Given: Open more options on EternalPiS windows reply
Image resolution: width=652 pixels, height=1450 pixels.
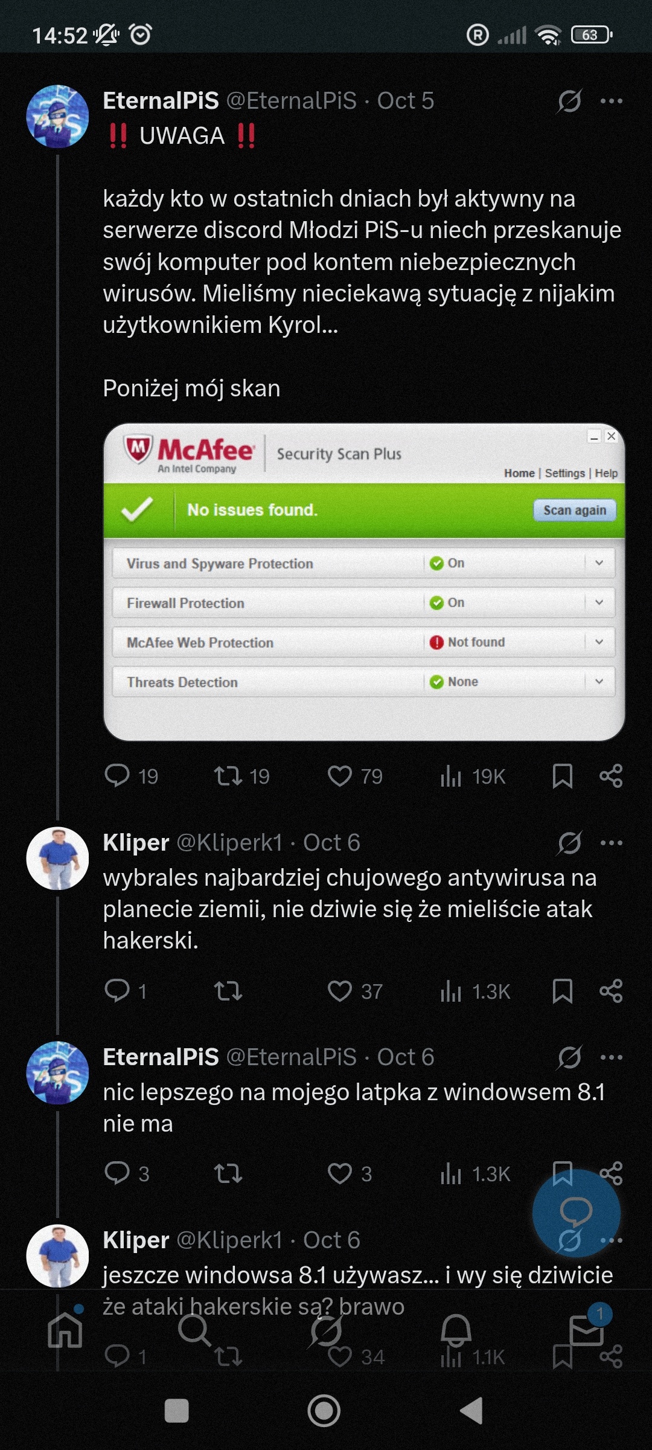Looking at the screenshot, I should [x=612, y=1057].
